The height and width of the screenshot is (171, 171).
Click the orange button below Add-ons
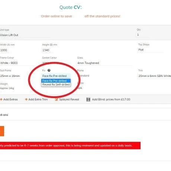pyautogui.click(x=2, y=131)
